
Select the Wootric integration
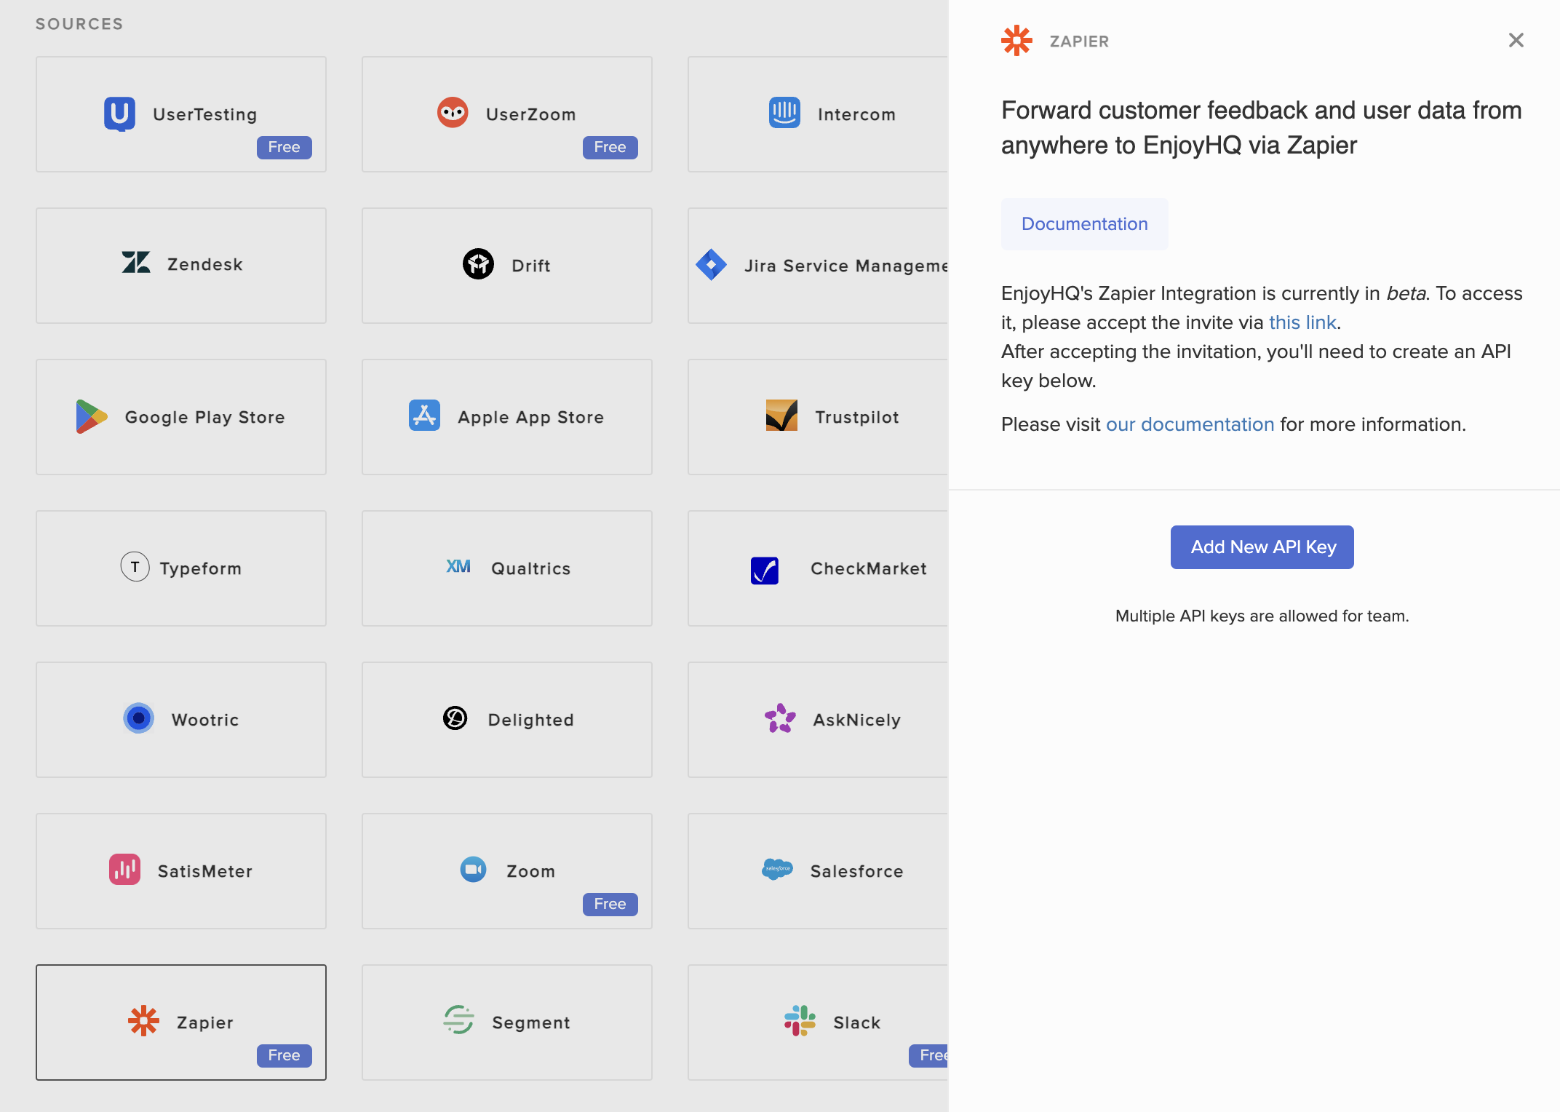coord(180,719)
